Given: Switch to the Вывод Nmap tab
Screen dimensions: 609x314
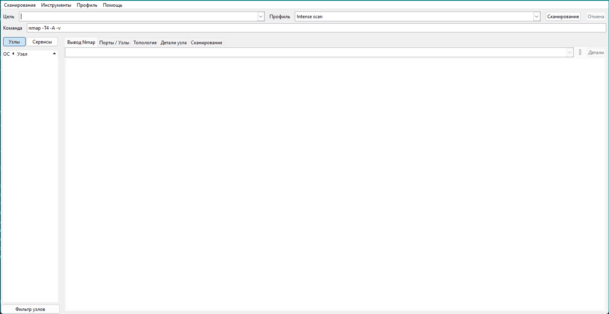Looking at the screenshot, I should [x=81, y=42].
